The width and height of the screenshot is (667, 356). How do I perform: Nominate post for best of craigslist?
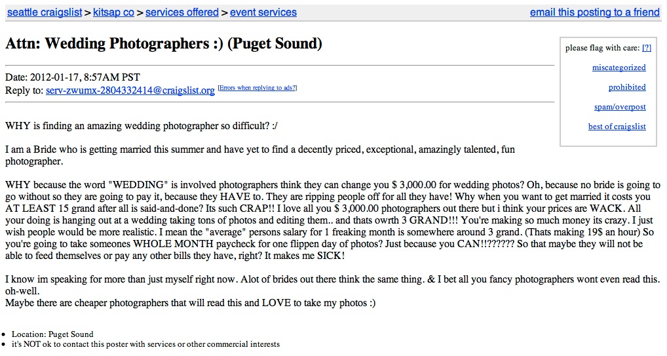617,127
